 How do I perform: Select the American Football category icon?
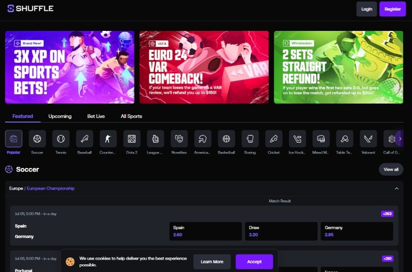point(203,139)
